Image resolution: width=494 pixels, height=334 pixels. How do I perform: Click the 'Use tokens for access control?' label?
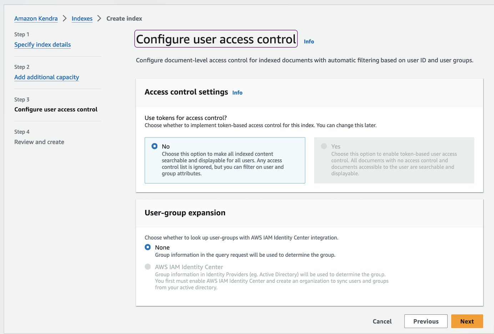[186, 118]
